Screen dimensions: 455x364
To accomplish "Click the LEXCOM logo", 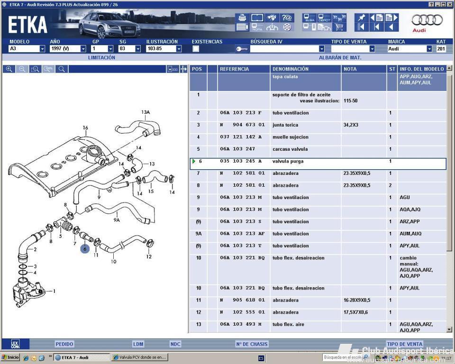I will coord(15,344).
